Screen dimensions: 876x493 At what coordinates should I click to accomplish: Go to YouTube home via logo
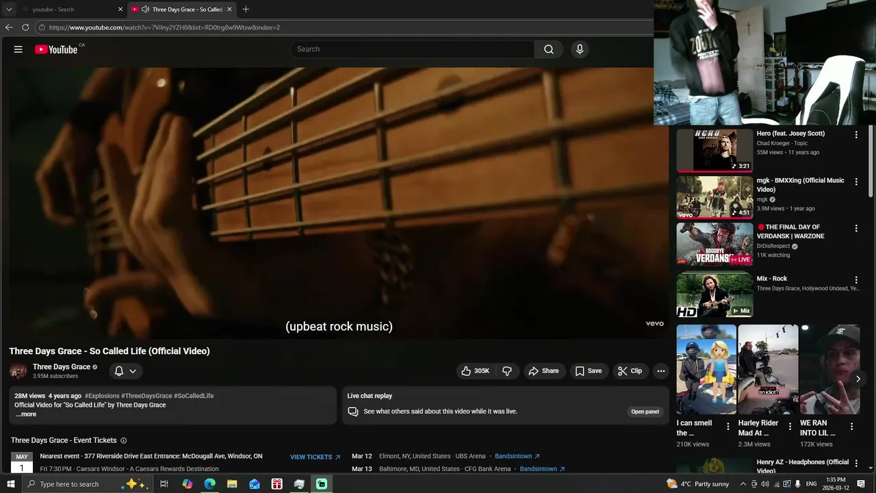pos(56,49)
